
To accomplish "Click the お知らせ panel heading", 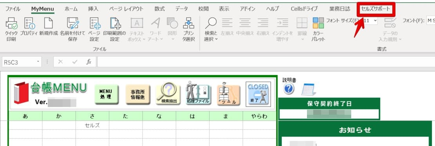I will pyautogui.click(x=355, y=130).
